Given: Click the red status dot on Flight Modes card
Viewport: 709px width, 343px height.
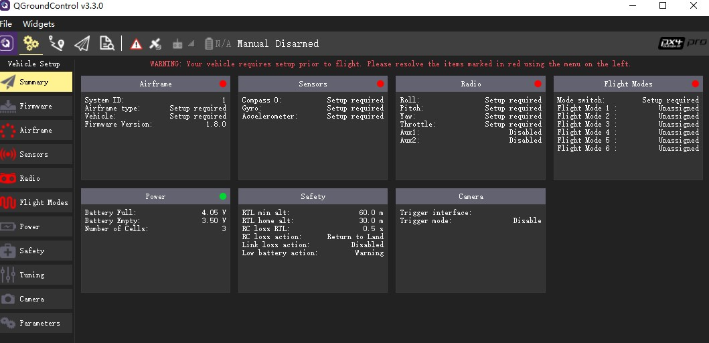Looking at the screenshot, I should 696,84.
